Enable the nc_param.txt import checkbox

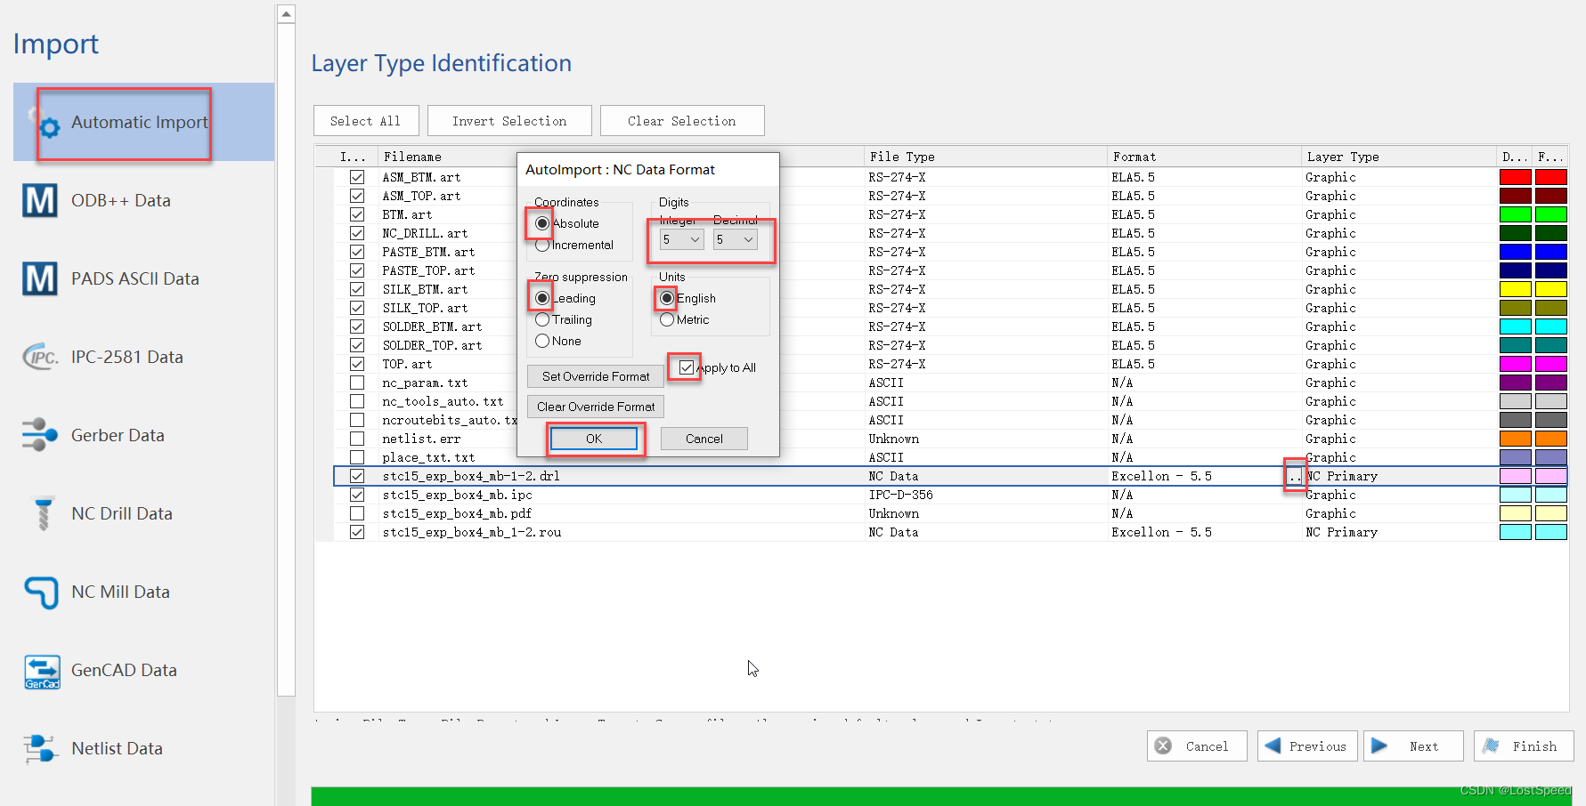pyautogui.click(x=357, y=383)
